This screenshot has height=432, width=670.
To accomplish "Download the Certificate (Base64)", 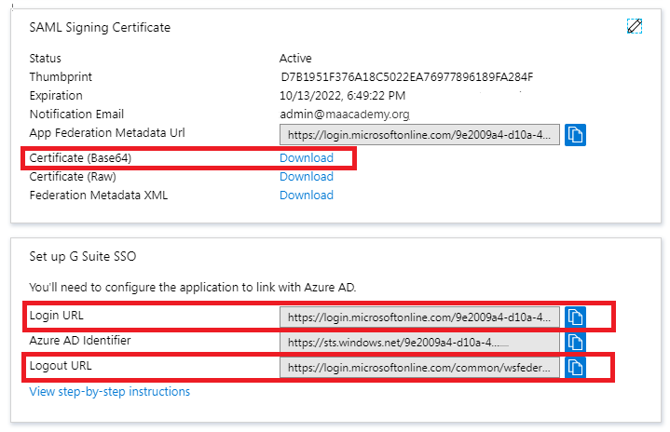I will [307, 158].
